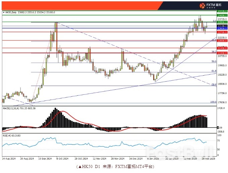This screenshot has width=228, height=173.
Task: Click the current price 23180.0 label
Action: click(221, 26)
